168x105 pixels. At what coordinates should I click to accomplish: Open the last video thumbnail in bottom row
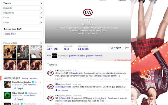(x=36, y=64)
